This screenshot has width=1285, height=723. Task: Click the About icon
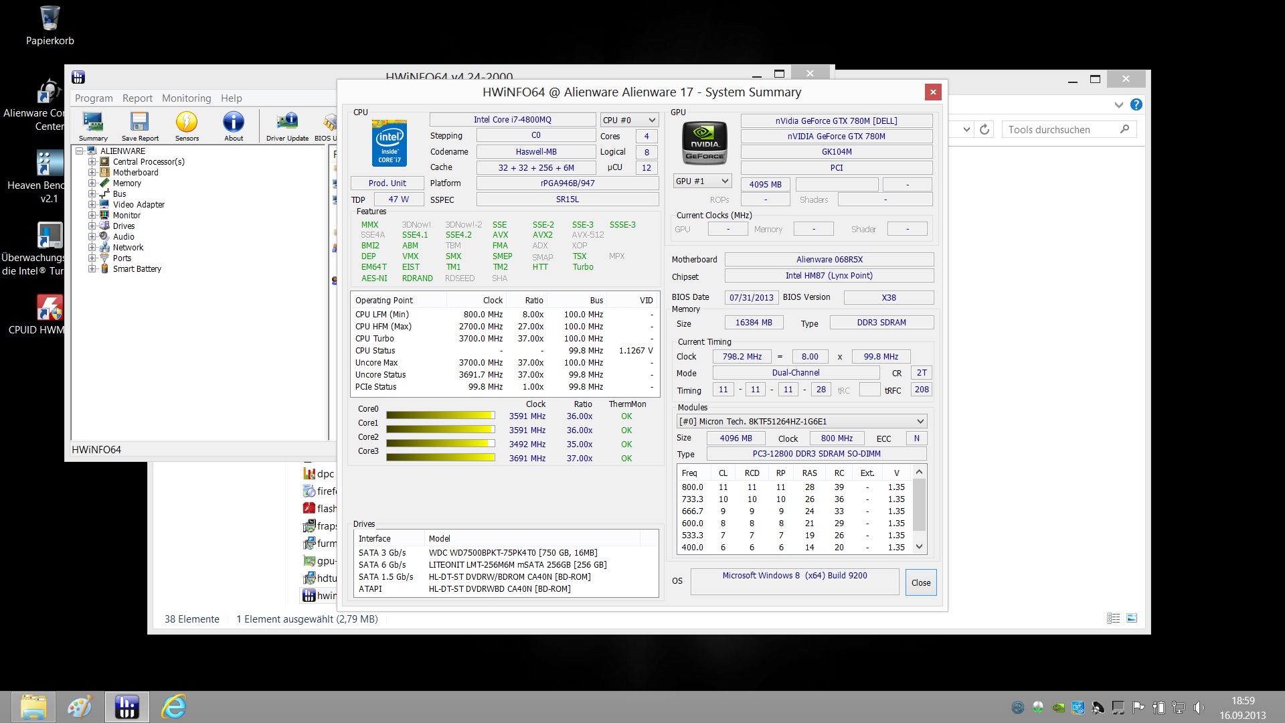[x=234, y=125]
